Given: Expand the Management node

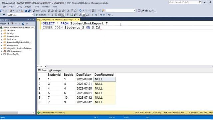Looking at the screenshot, I should click(x=1, y=45).
